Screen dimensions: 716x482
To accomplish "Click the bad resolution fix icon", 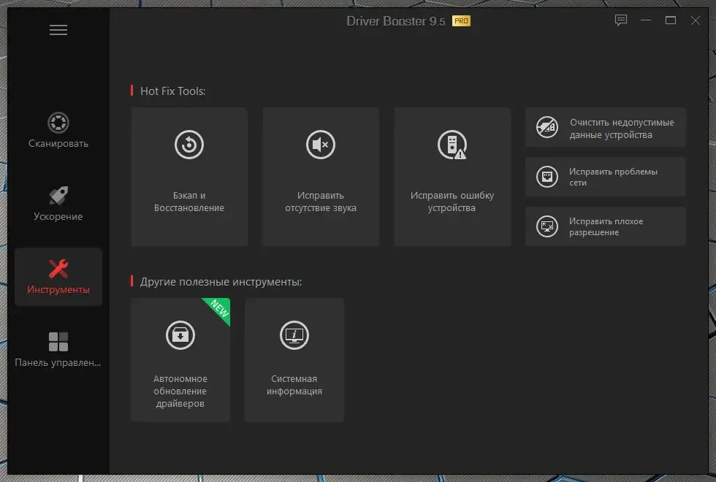I will 547,226.
